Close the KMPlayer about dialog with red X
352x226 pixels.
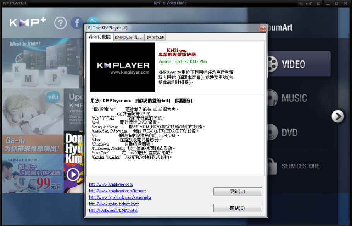pyautogui.click(x=263, y=28)
